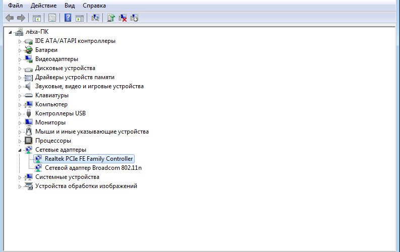The image size is (400, 252).
Task: Select the Контроллеры USB category label
Action: pyautogui.click(x=61, y=113)
